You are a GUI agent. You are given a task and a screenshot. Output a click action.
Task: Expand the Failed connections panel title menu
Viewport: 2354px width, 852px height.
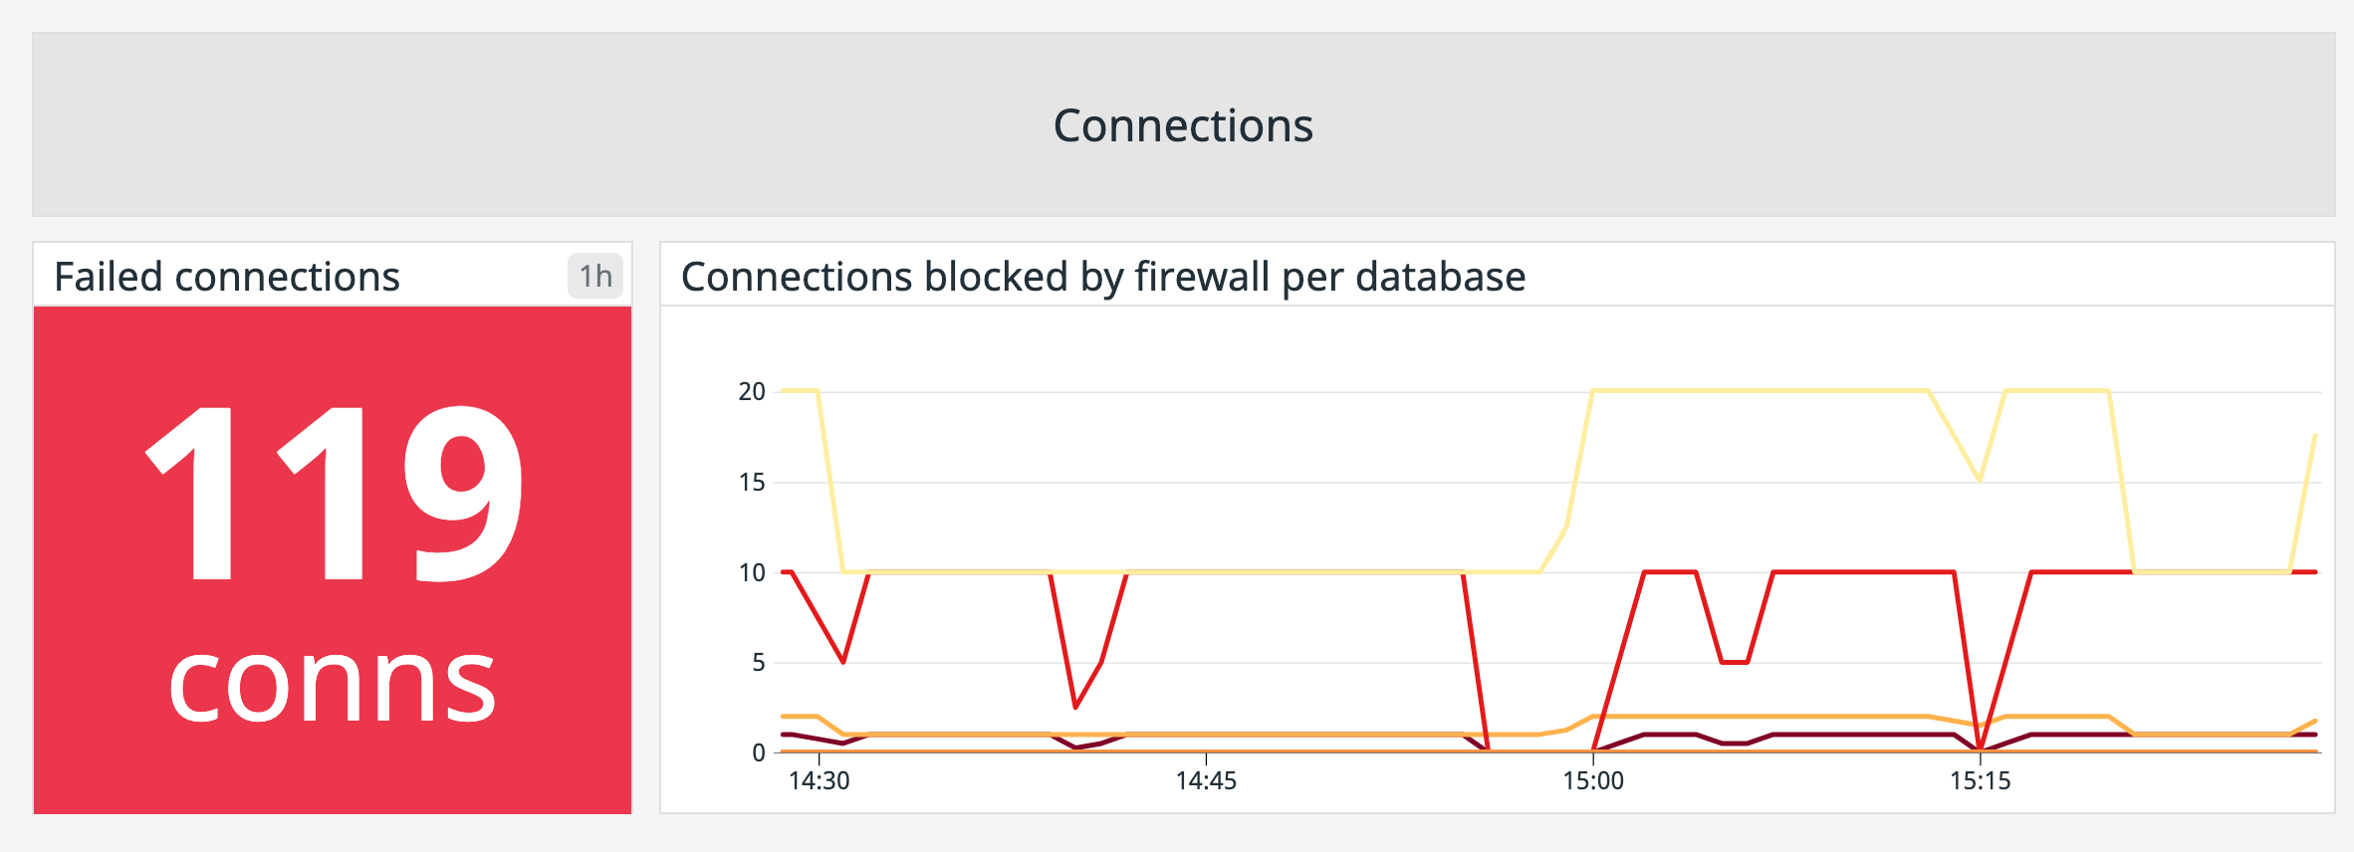227,277
